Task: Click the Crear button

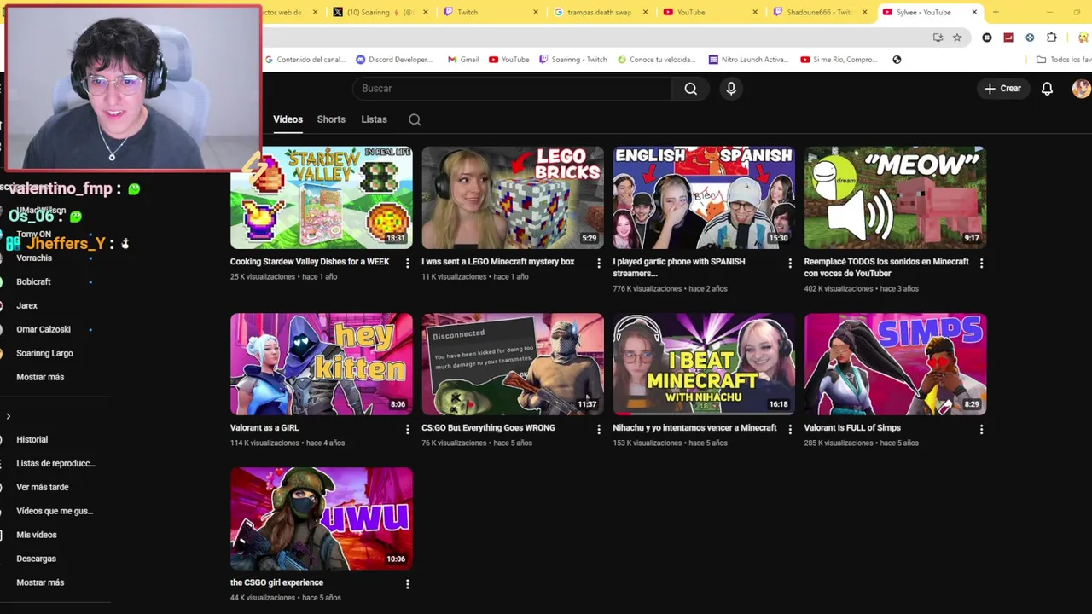Action: point(1002,89)
